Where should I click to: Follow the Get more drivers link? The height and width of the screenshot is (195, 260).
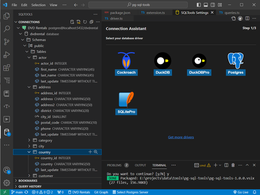[x=181, y=137]
